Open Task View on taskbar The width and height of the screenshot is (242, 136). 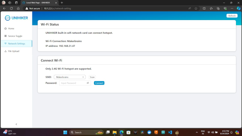coord(108,132)
